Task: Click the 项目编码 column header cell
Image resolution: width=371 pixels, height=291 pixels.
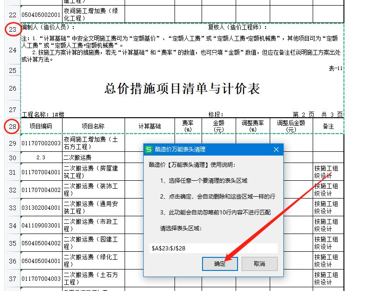Action: coord(41,126)
